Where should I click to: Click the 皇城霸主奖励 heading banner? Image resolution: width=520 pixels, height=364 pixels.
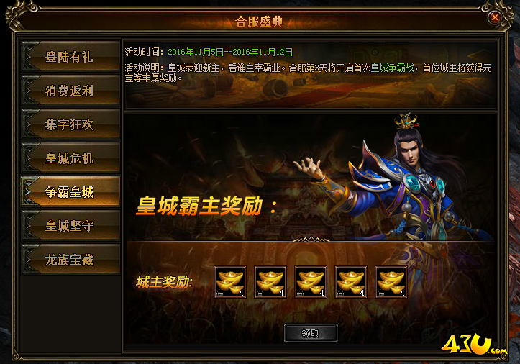coord(206,206)
